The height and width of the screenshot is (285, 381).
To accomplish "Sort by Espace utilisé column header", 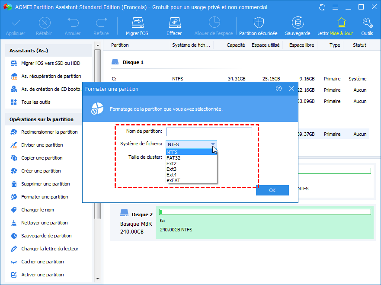I will point(266,45).
